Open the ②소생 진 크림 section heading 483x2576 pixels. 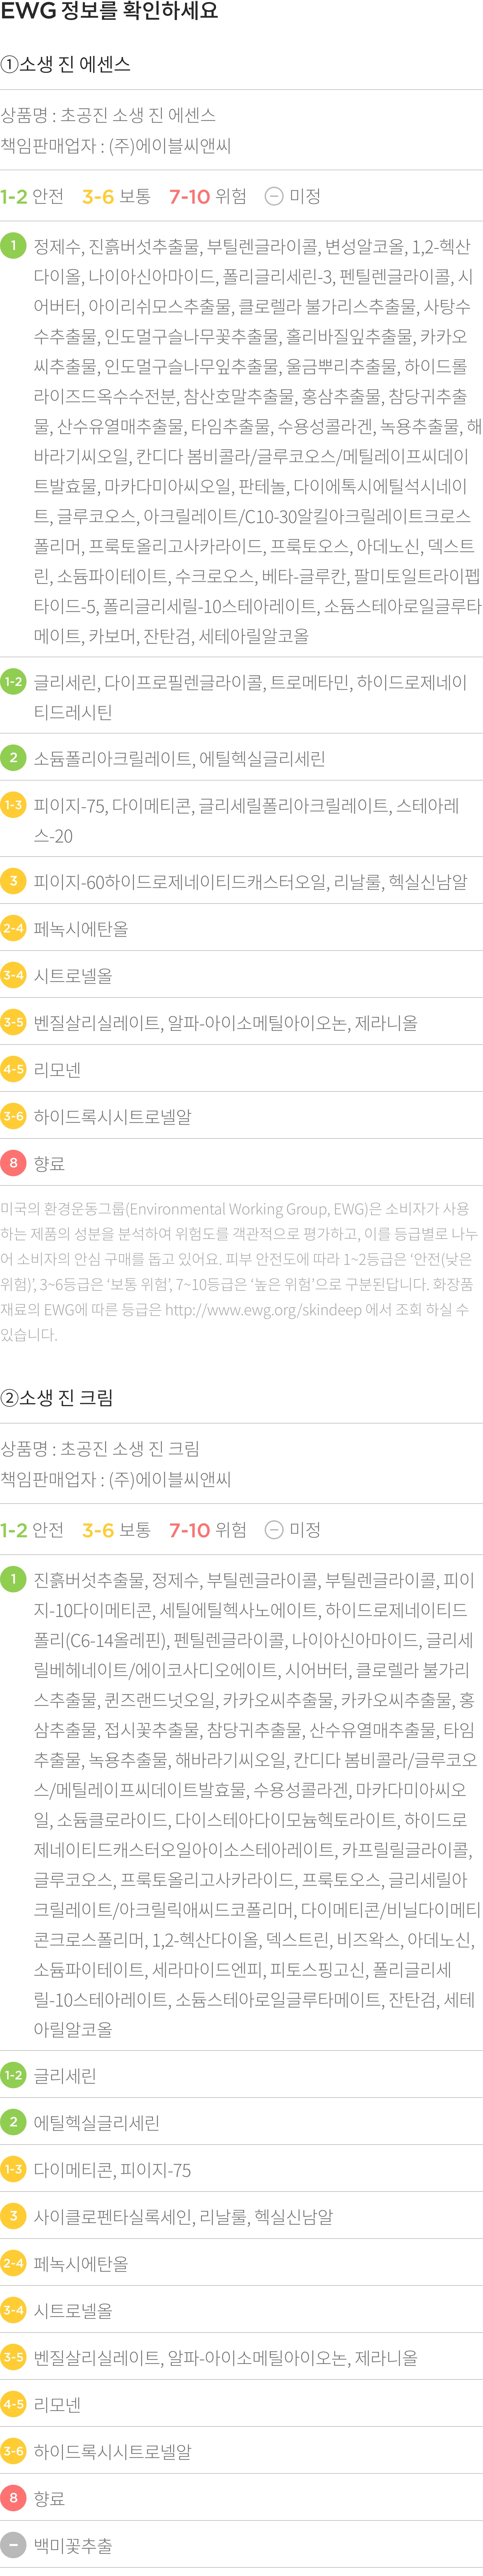pos(57,1397)
